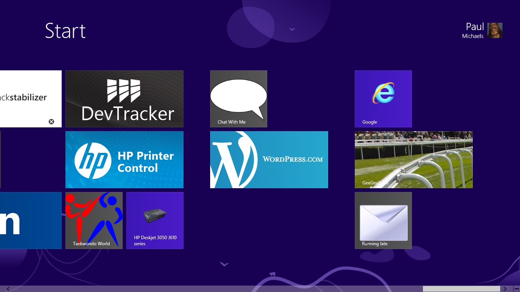
Task: Launch the Chat With Me app
Action: click(238, 99)
